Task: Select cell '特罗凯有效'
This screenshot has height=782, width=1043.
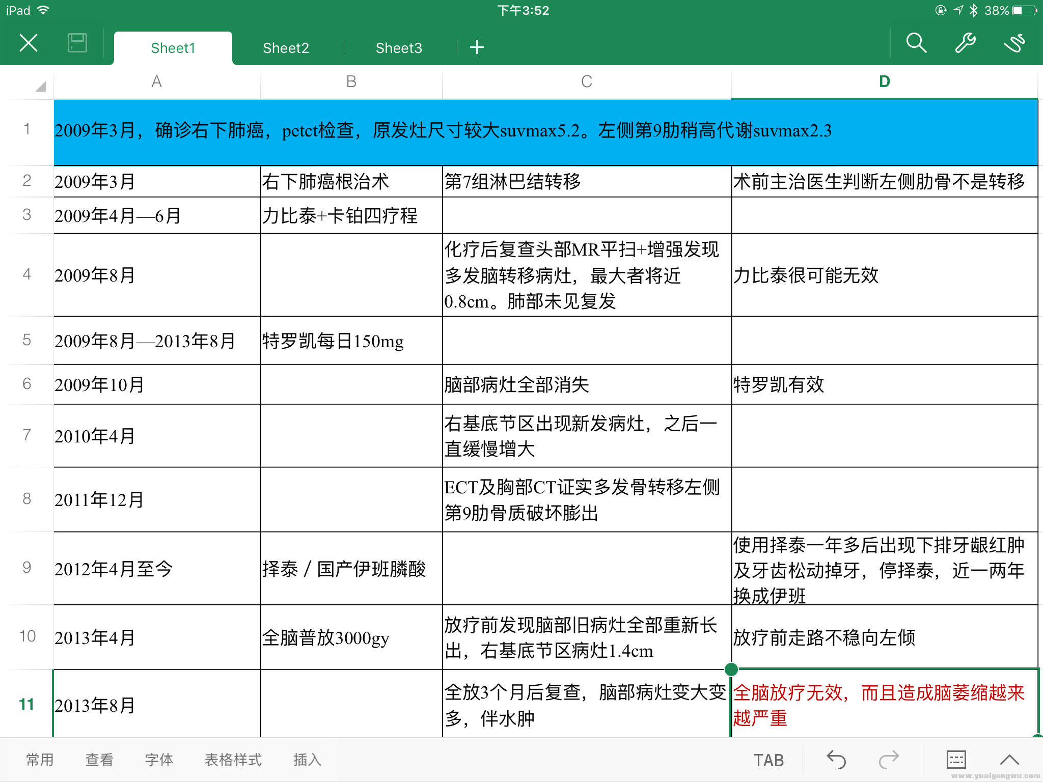Action: pos(885,384)
